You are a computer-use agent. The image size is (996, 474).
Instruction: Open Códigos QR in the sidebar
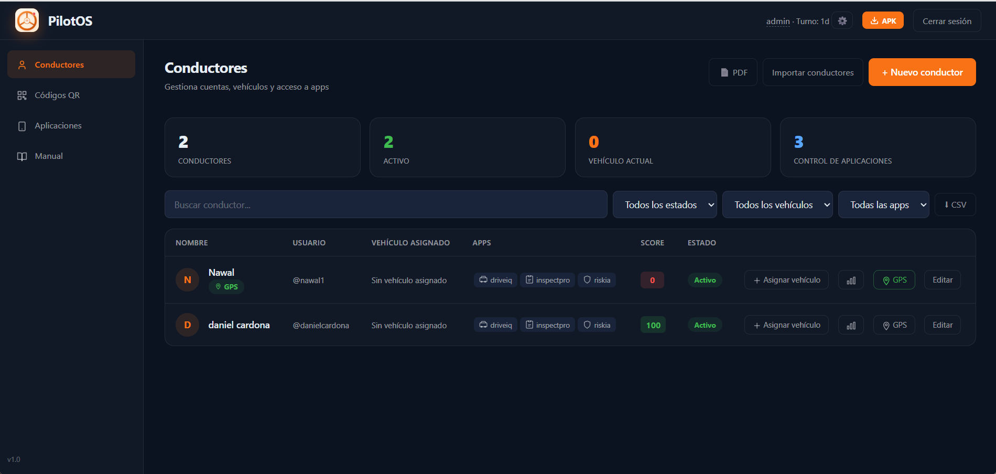pyautogui.click(x=71, y=95)
